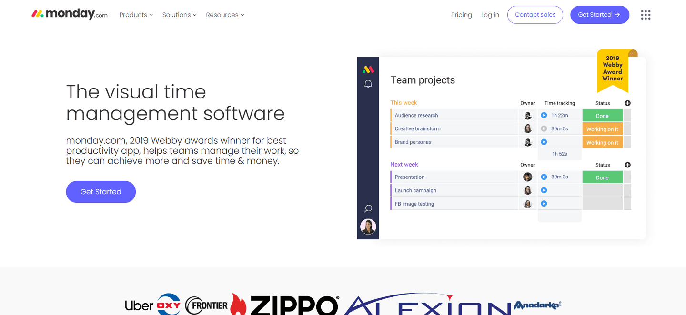Click the Contact sales button

[535, 15]
